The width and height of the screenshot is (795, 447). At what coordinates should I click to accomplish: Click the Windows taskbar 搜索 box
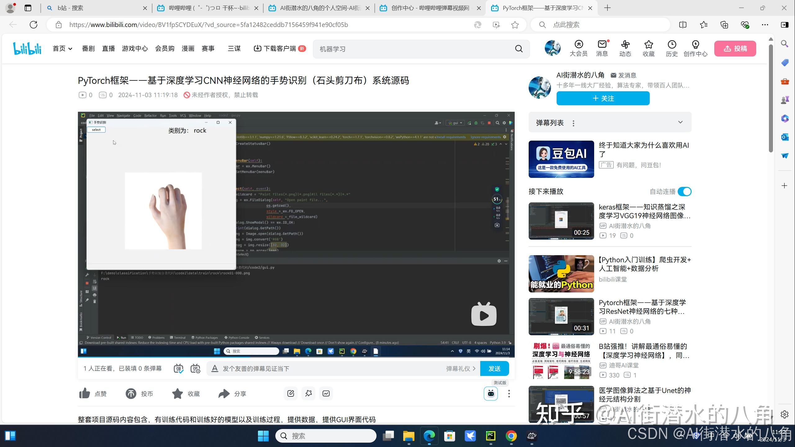326,436
